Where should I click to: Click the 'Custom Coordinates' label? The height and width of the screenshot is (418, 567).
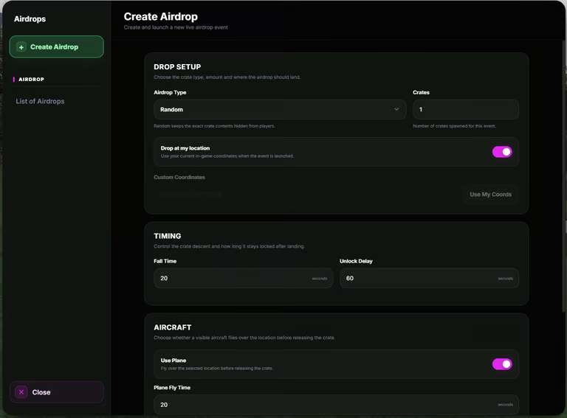[x=179, y=177]
